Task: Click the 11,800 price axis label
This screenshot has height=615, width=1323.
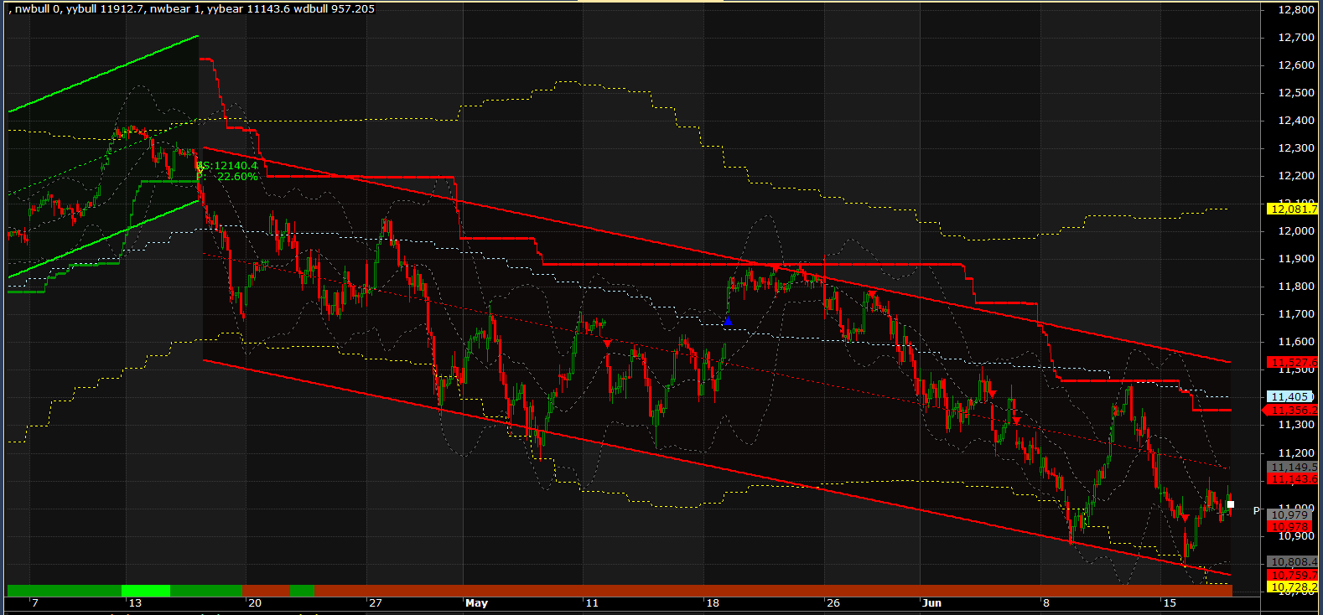Action: 1296,287
